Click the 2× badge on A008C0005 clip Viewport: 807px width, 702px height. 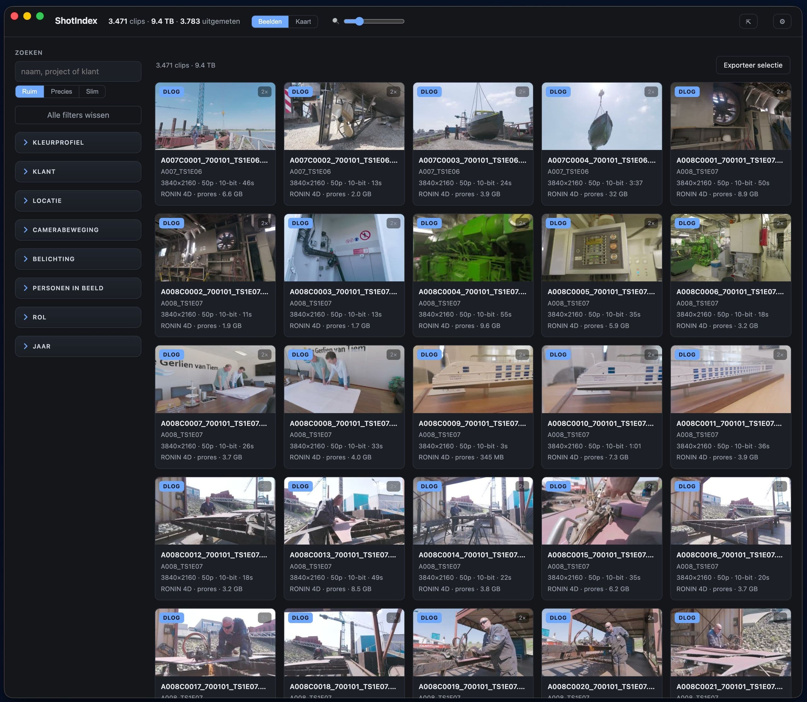tap(651, 223)
